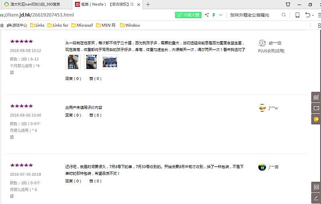
Task: Click the search box with 张咪 text
Action: tap(253, 15)
